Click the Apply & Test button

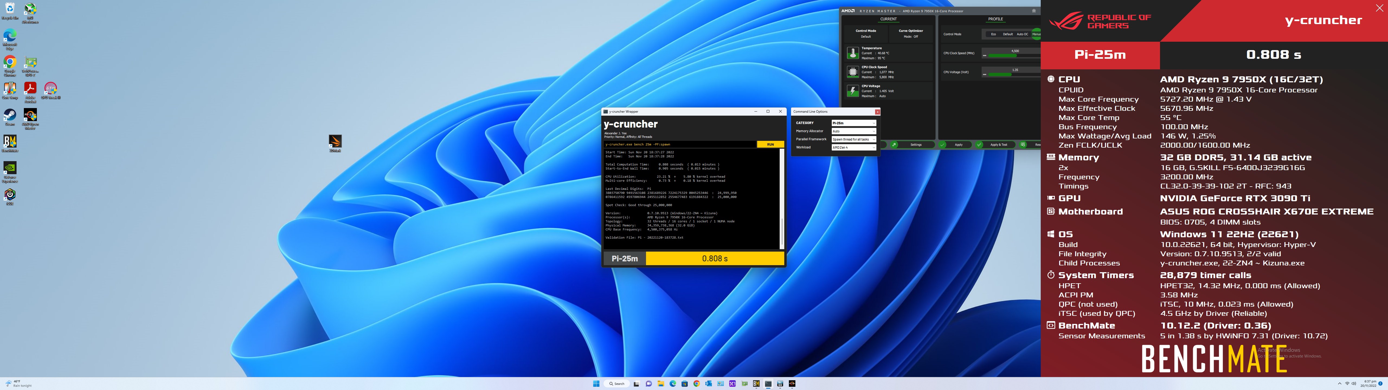click(996, 145)
